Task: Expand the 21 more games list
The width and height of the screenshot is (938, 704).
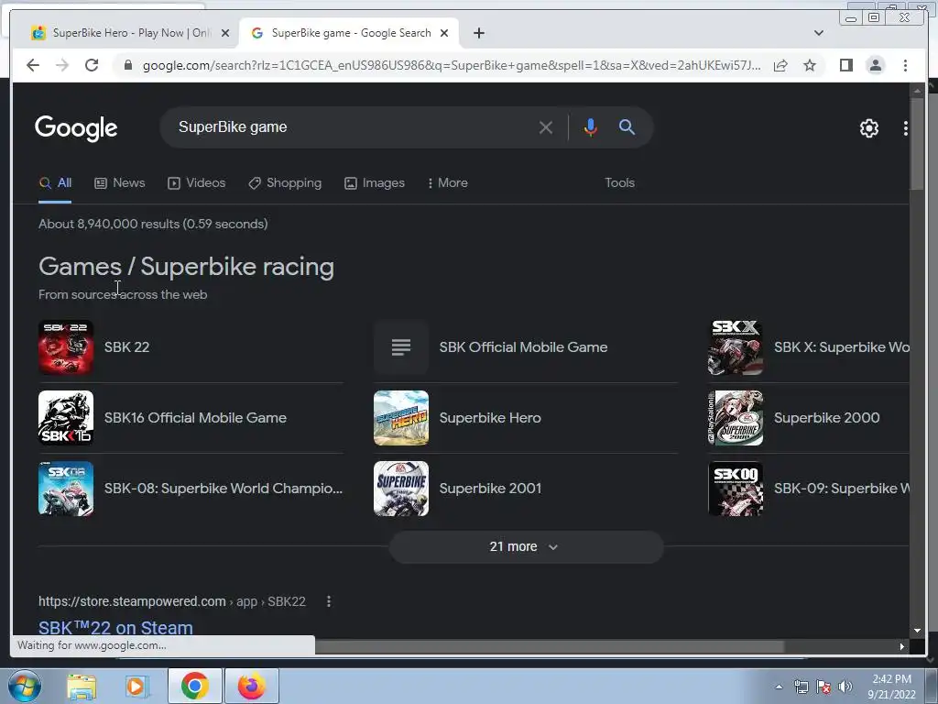Action: point(526,546)
